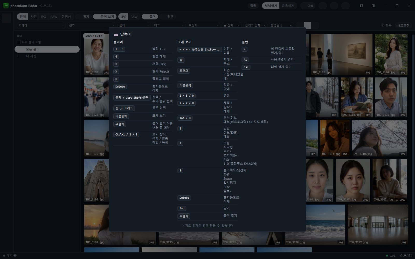Click the 38 항목 item count

click(x=386, y=25)
